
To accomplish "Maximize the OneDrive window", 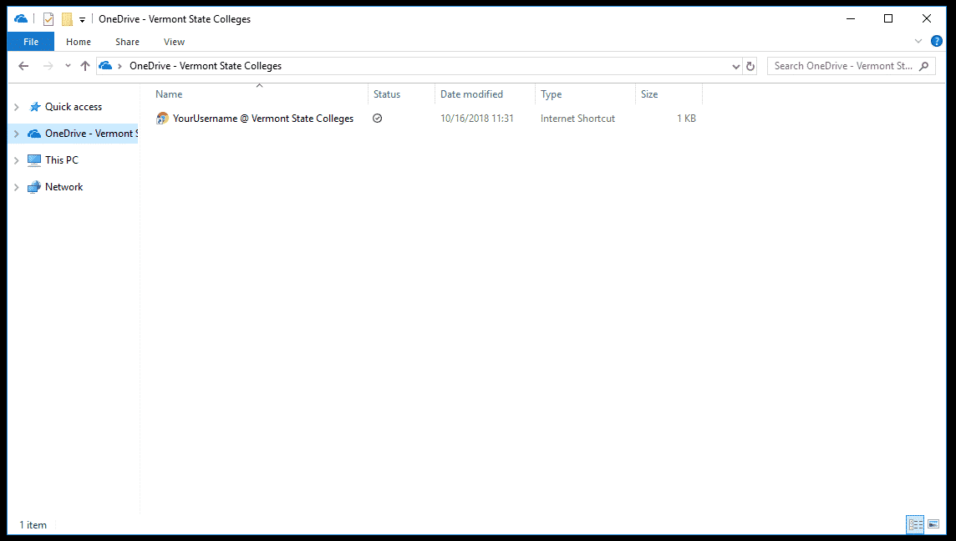I will click(x=888, y=19).
